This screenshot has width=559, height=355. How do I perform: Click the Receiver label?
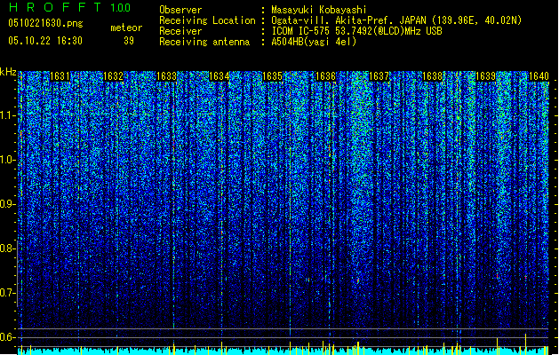click(180, 31)
